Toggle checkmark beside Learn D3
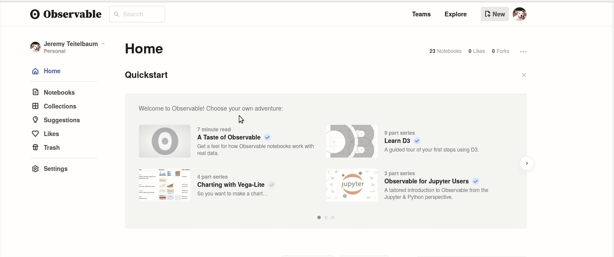614x257 pixels. pos(417,141)
